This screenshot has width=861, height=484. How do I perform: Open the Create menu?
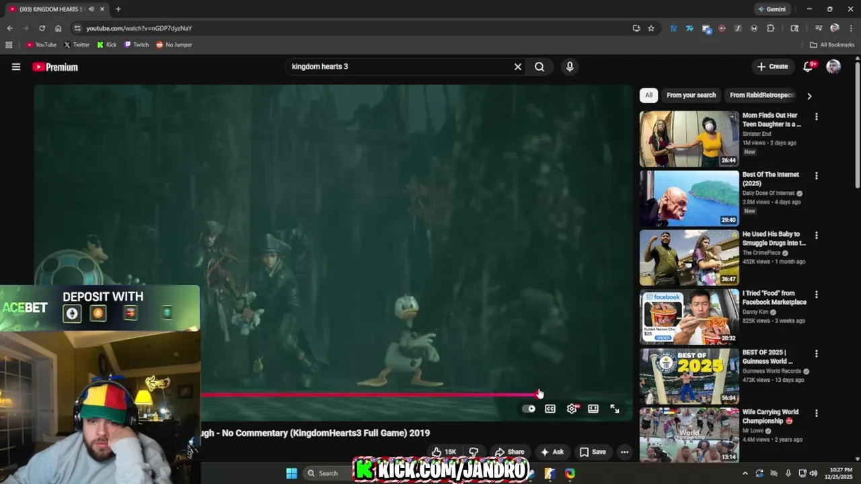772,67
